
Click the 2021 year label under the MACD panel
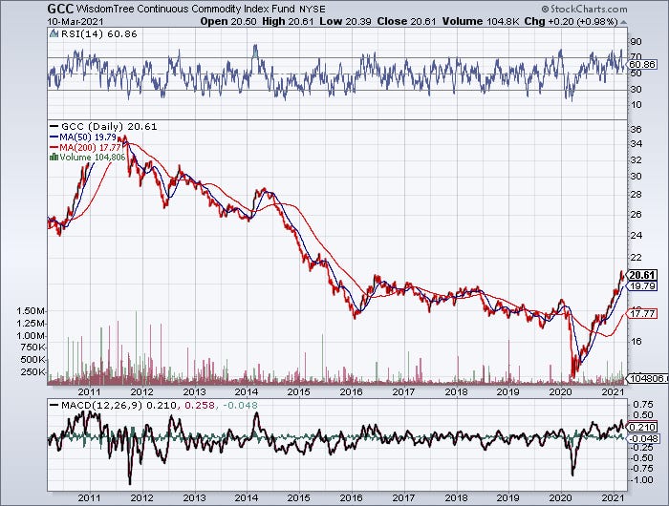[x=613, y=497]
